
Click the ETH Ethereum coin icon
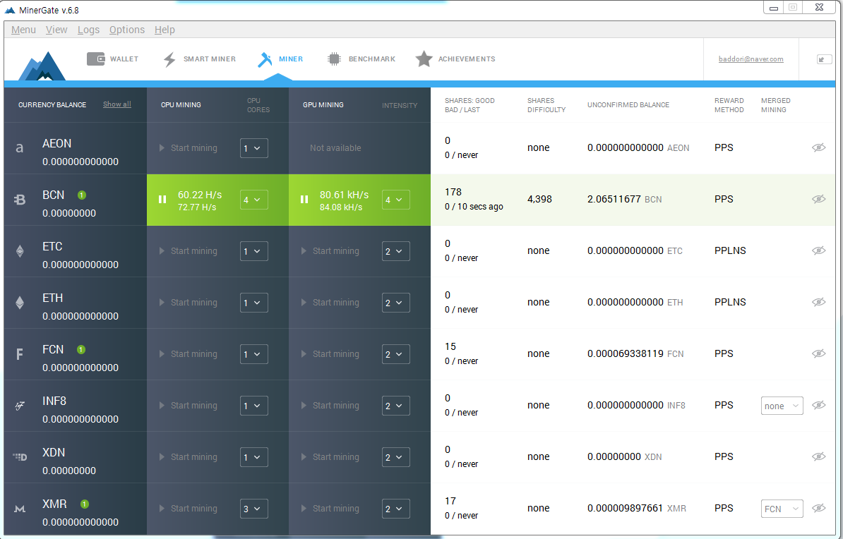point(20,303)
